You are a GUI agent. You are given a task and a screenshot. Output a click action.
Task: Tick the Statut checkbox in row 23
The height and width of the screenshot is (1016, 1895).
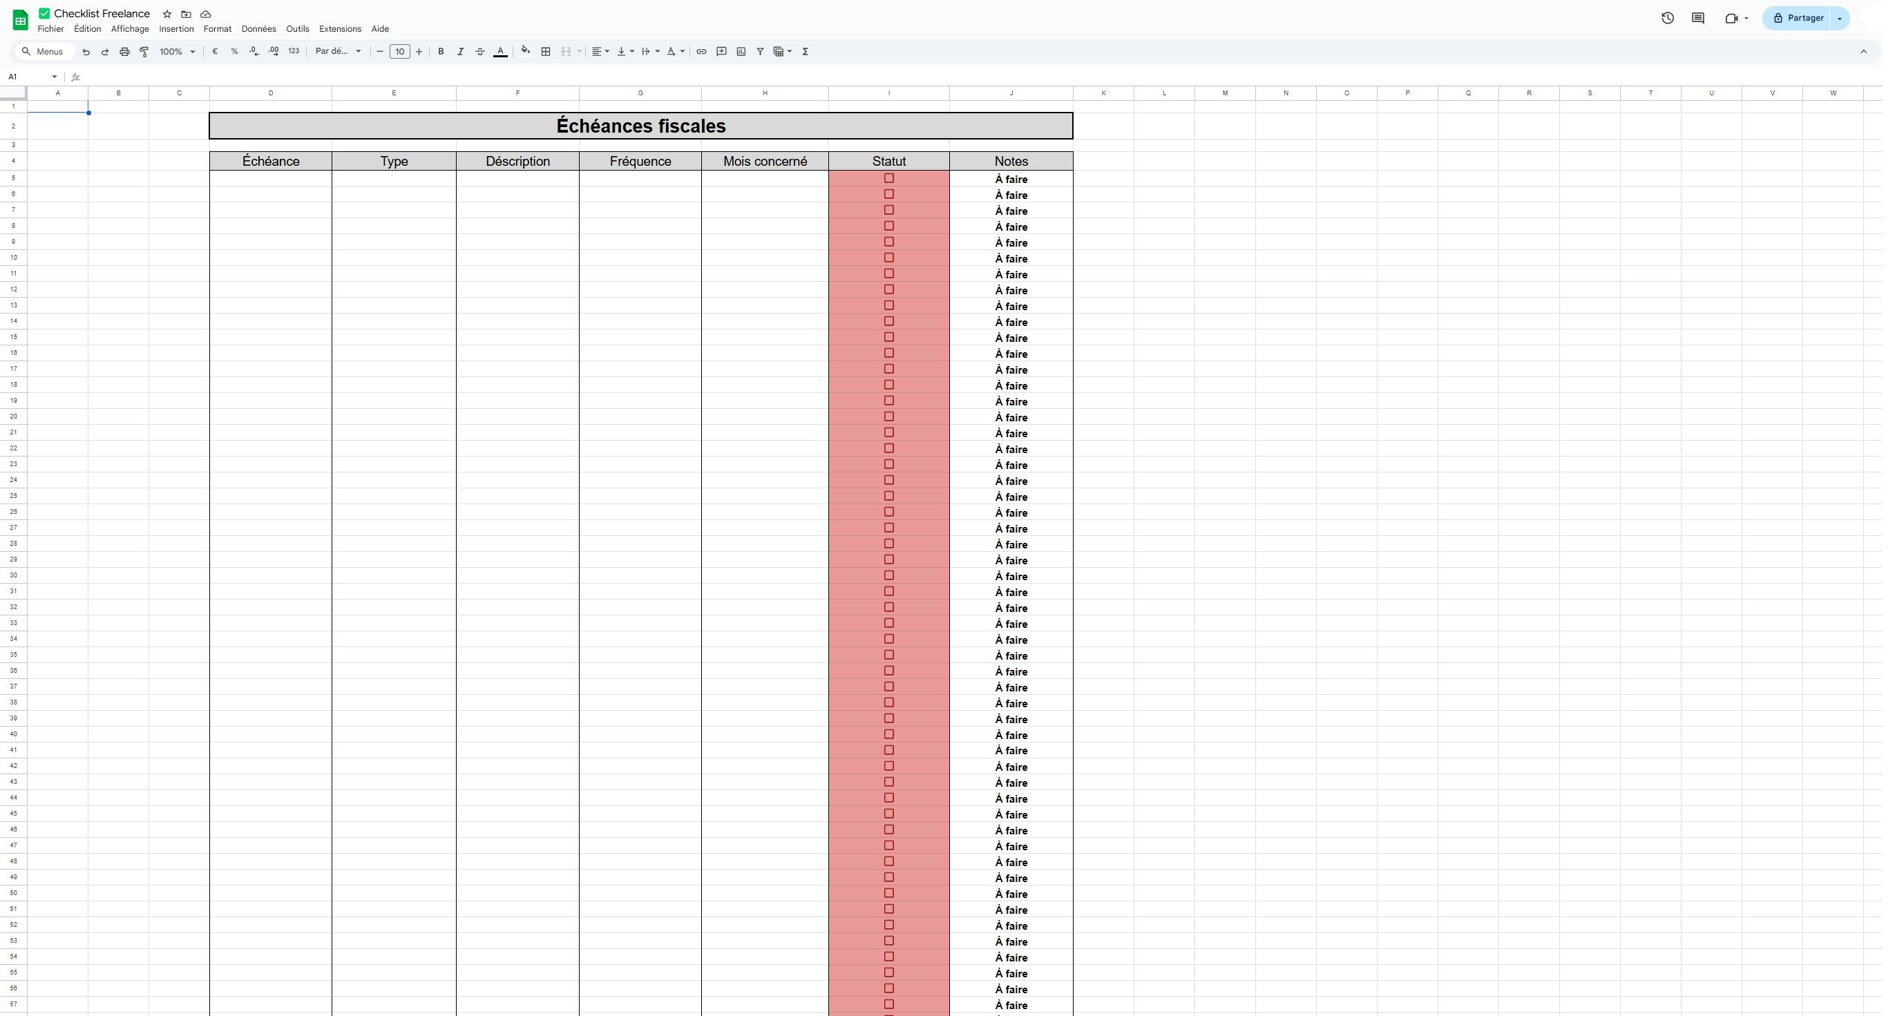888,464
